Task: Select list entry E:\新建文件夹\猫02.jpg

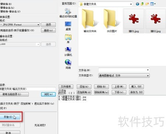Action: [x=72, y=99]
